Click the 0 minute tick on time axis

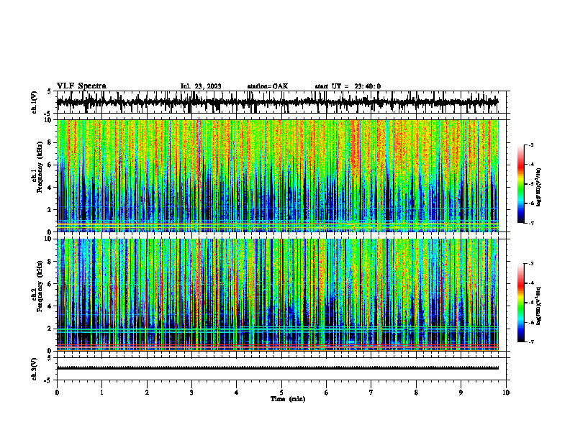tap(57, 393)
